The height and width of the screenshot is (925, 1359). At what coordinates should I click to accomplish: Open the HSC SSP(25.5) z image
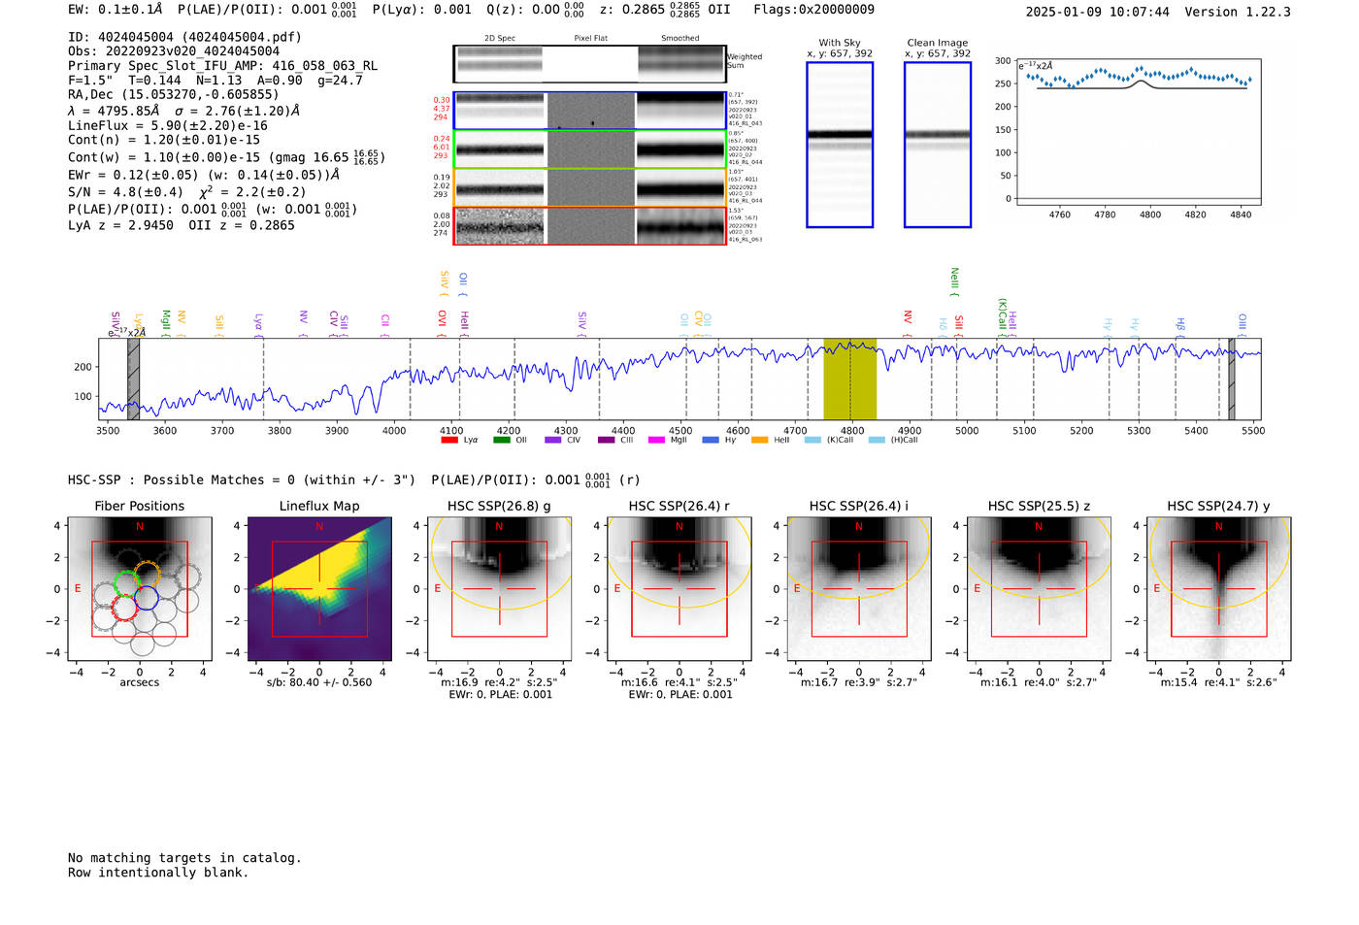coord(1039,589)
